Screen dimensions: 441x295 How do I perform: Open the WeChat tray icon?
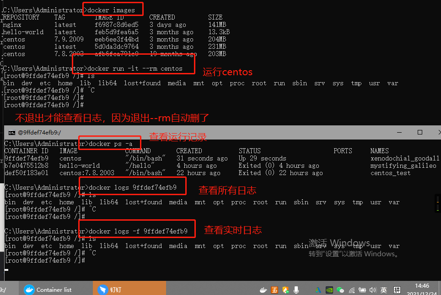click(340, 290)
